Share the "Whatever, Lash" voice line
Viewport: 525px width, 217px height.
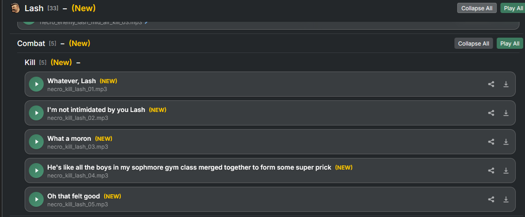[x=491, y=84]
